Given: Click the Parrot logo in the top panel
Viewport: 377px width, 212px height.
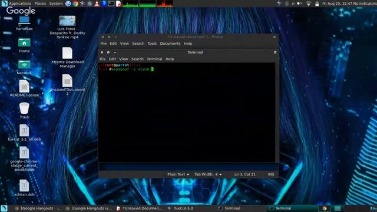Looking at the screenshot, I should pyautogui.click(x=5, y=4).
